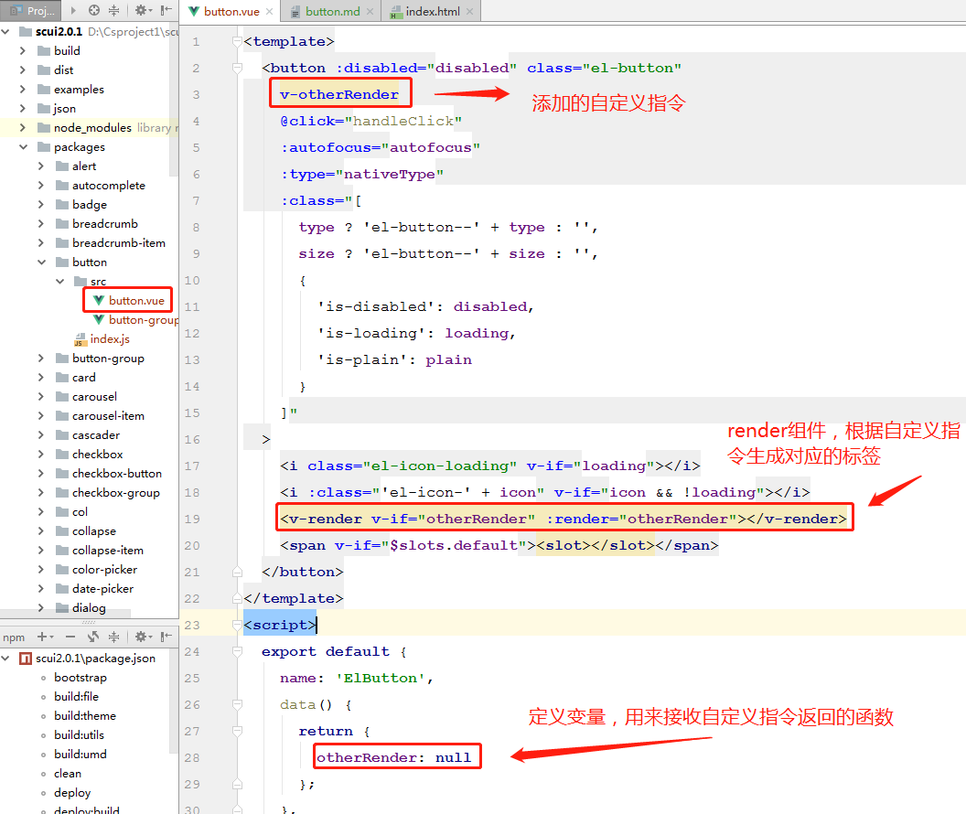Fold export default block at line 24
This screenshot has width=966, height=814.
coord(237,651)
